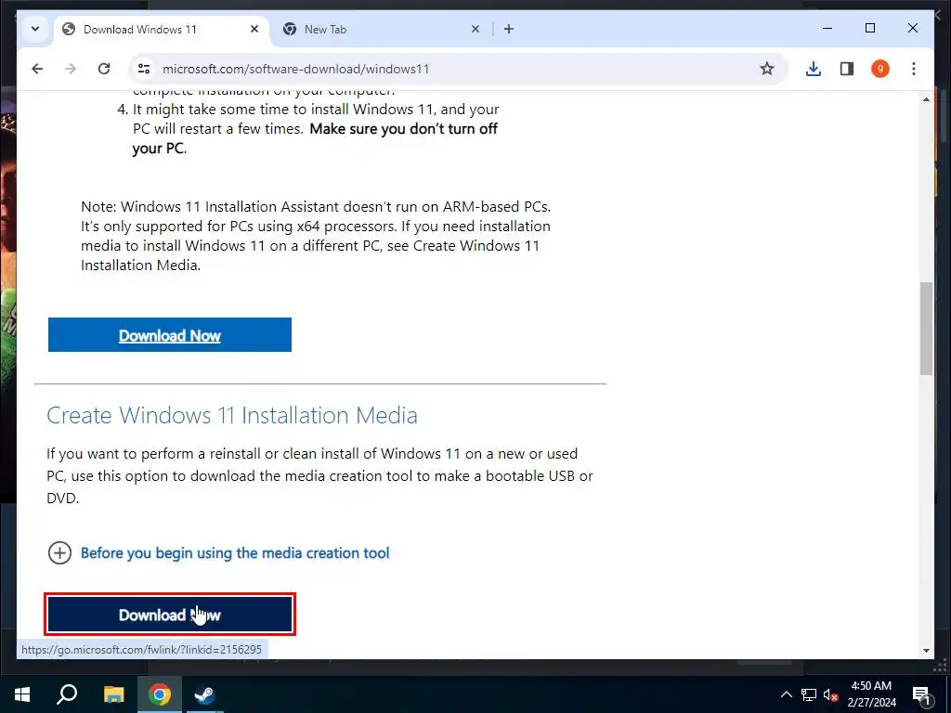The width and height of the screenshot is (951, 713).
Task: Click the Chrome taskbar icon
Action: pyautogui.click(x=160, y=694)
